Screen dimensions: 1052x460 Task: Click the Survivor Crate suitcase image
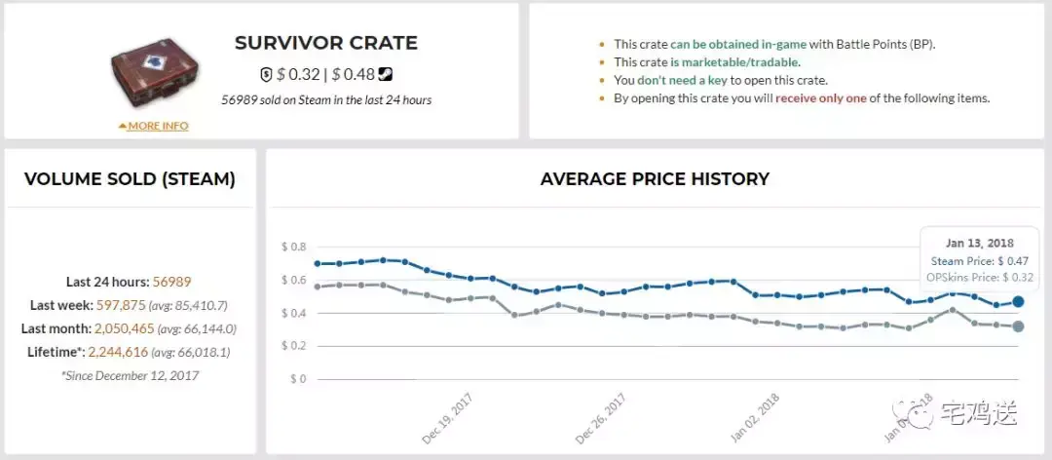click(154, 73)
